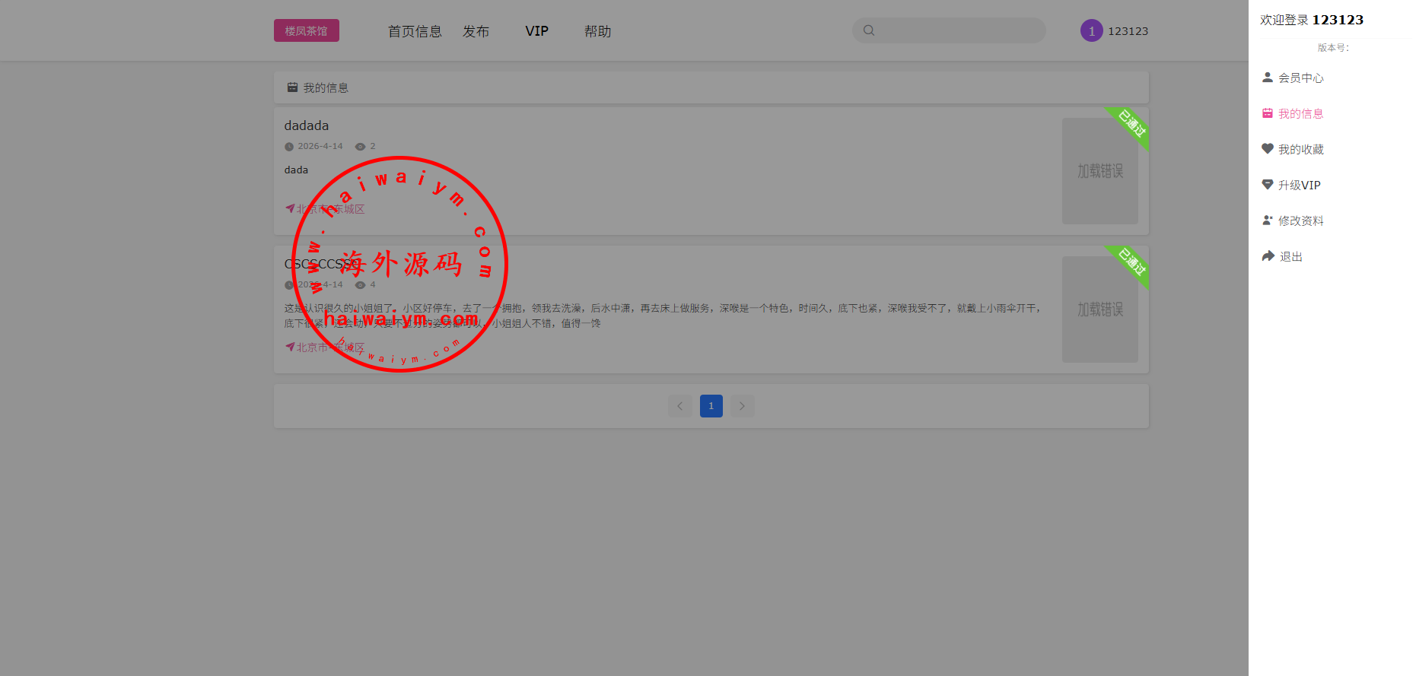Image resolution: width=1416 pixels, height=676 pixels.
Task: Click the 退出 logout arrow icon
Action: 1268,256
